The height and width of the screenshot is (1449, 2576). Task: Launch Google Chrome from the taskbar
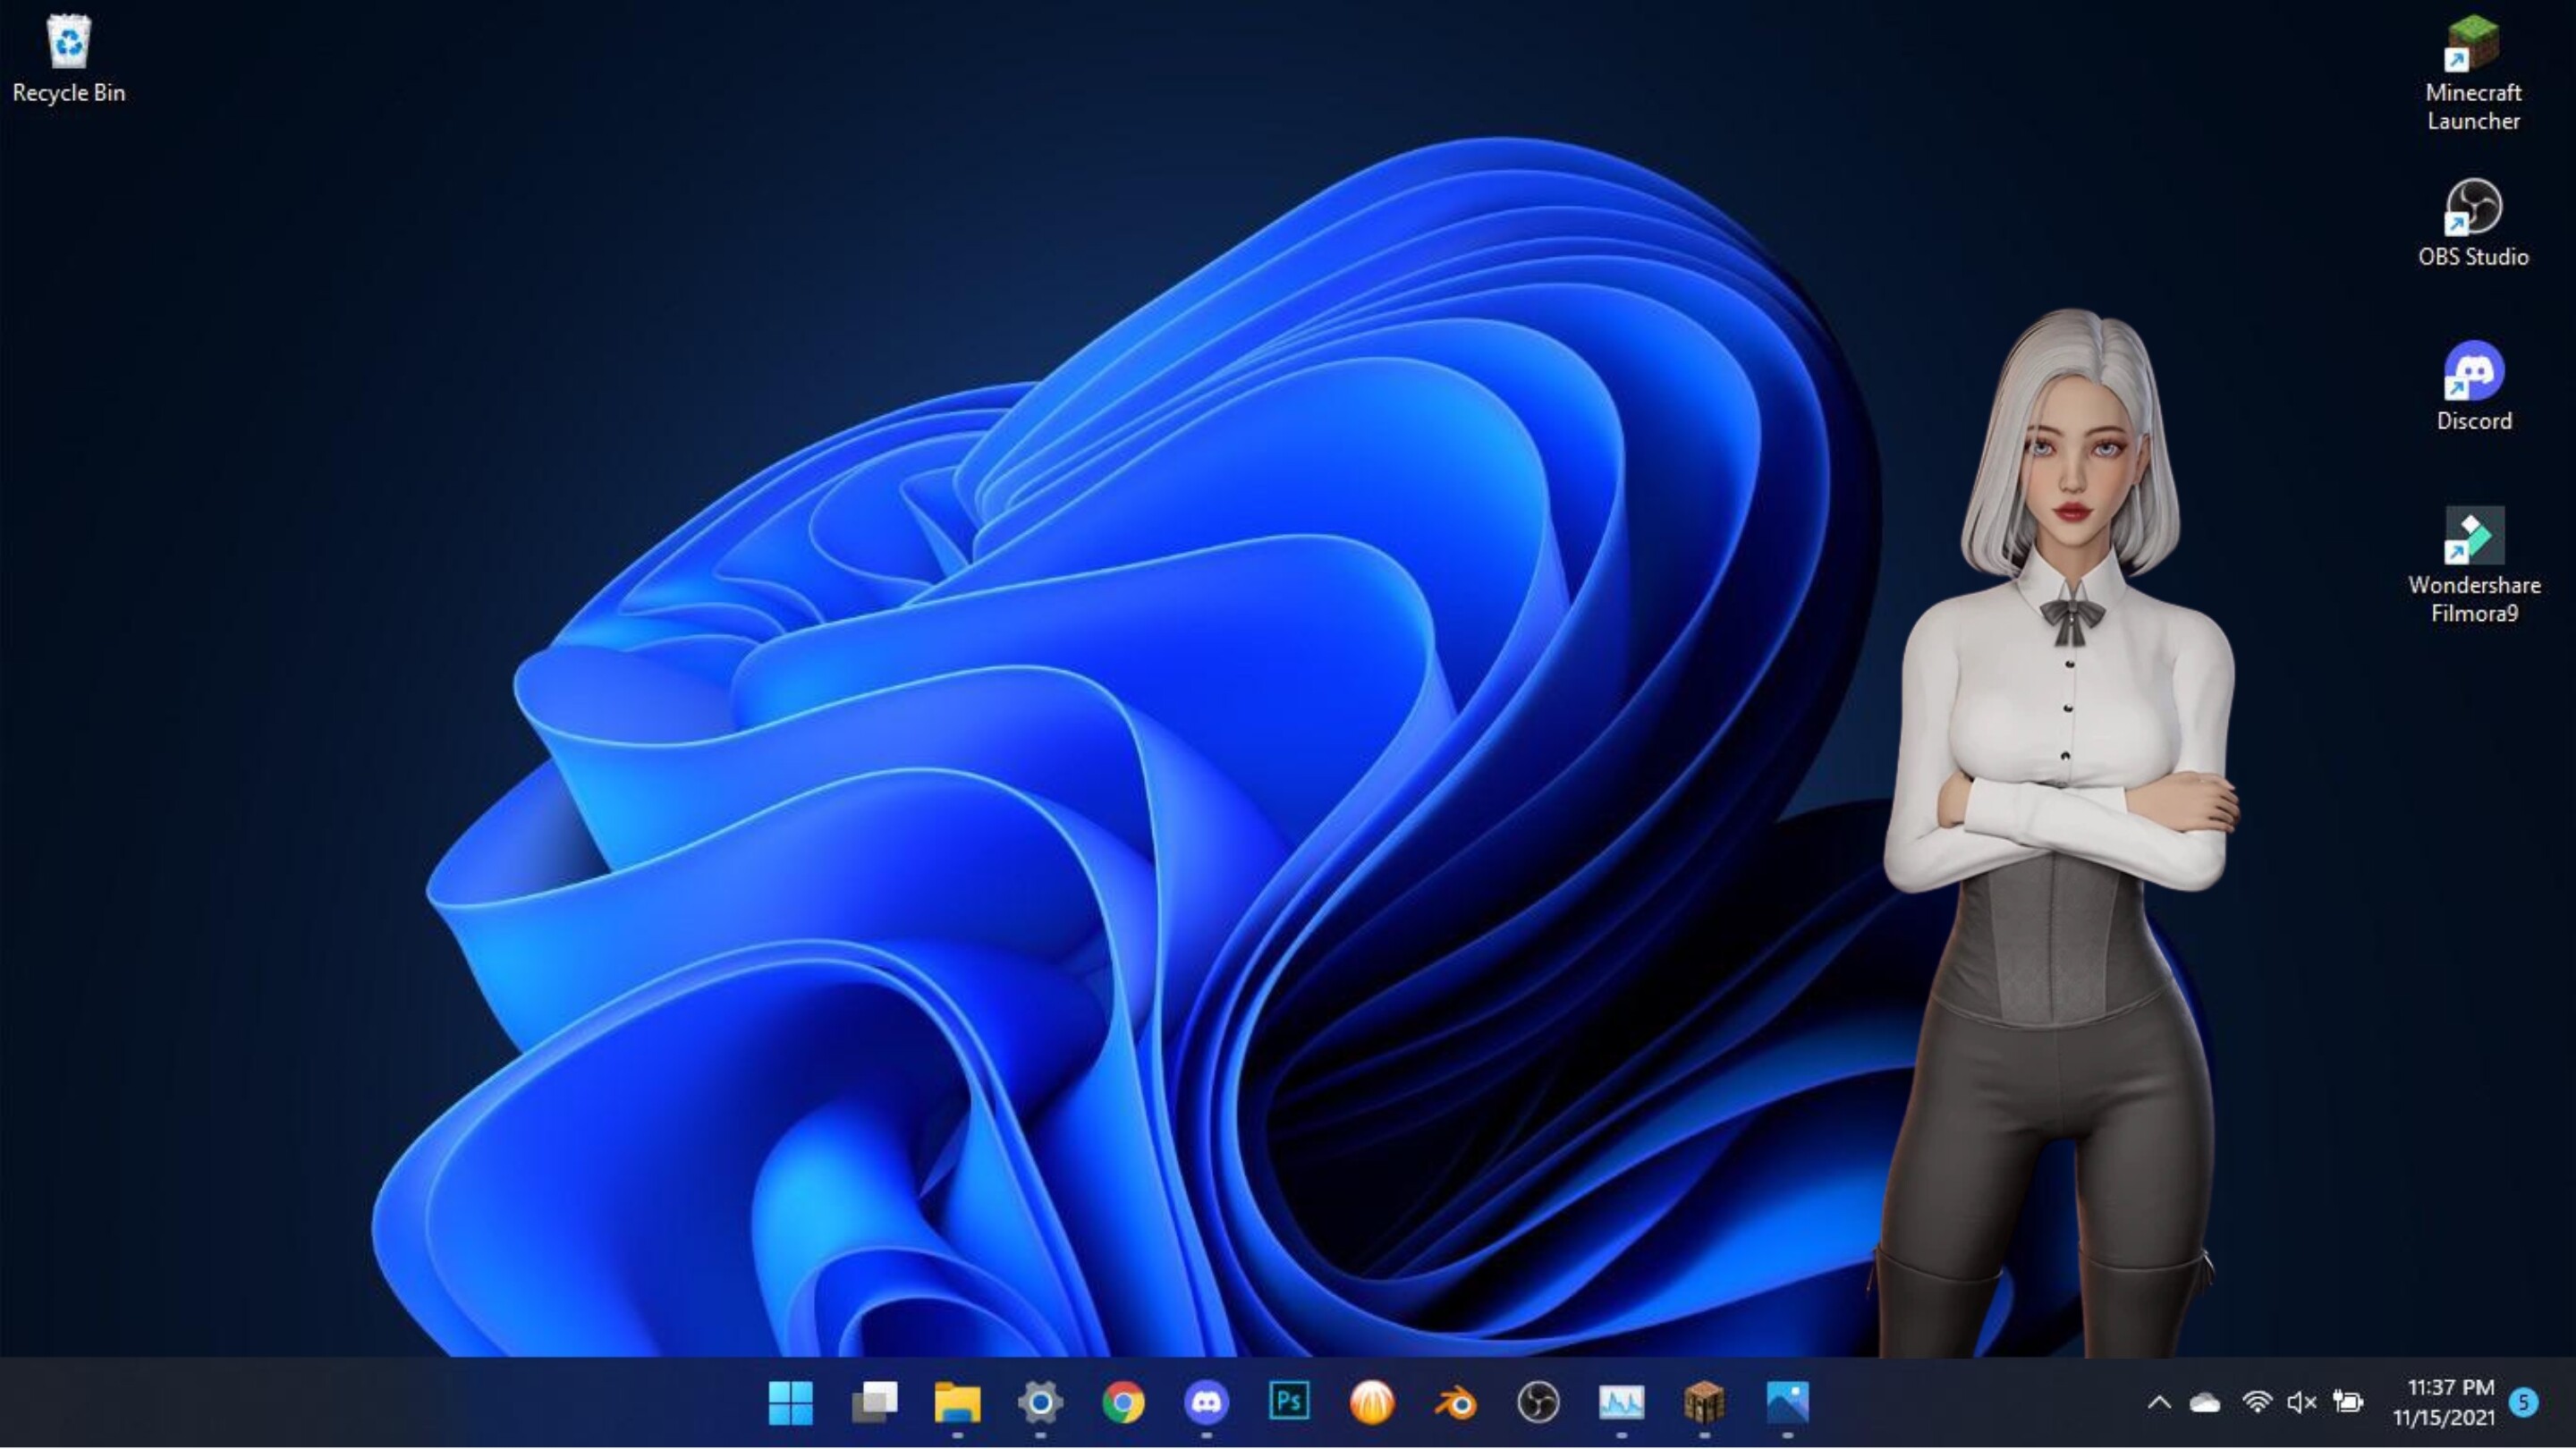[1124, 1404]
